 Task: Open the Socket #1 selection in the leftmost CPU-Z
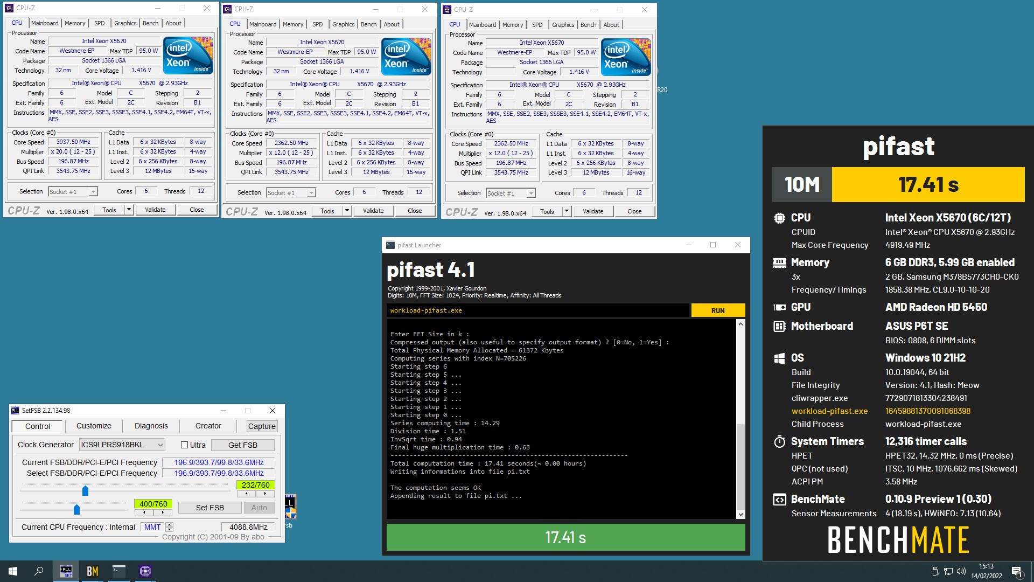[x=73, y=192]
